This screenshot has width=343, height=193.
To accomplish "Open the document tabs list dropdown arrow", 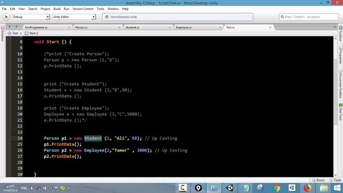I will (x=334, y=27).
